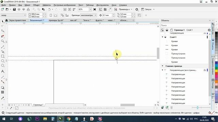Create new layer in Objects docker
The width and height of the screenshot is (218, 122).
pos(162,107)
